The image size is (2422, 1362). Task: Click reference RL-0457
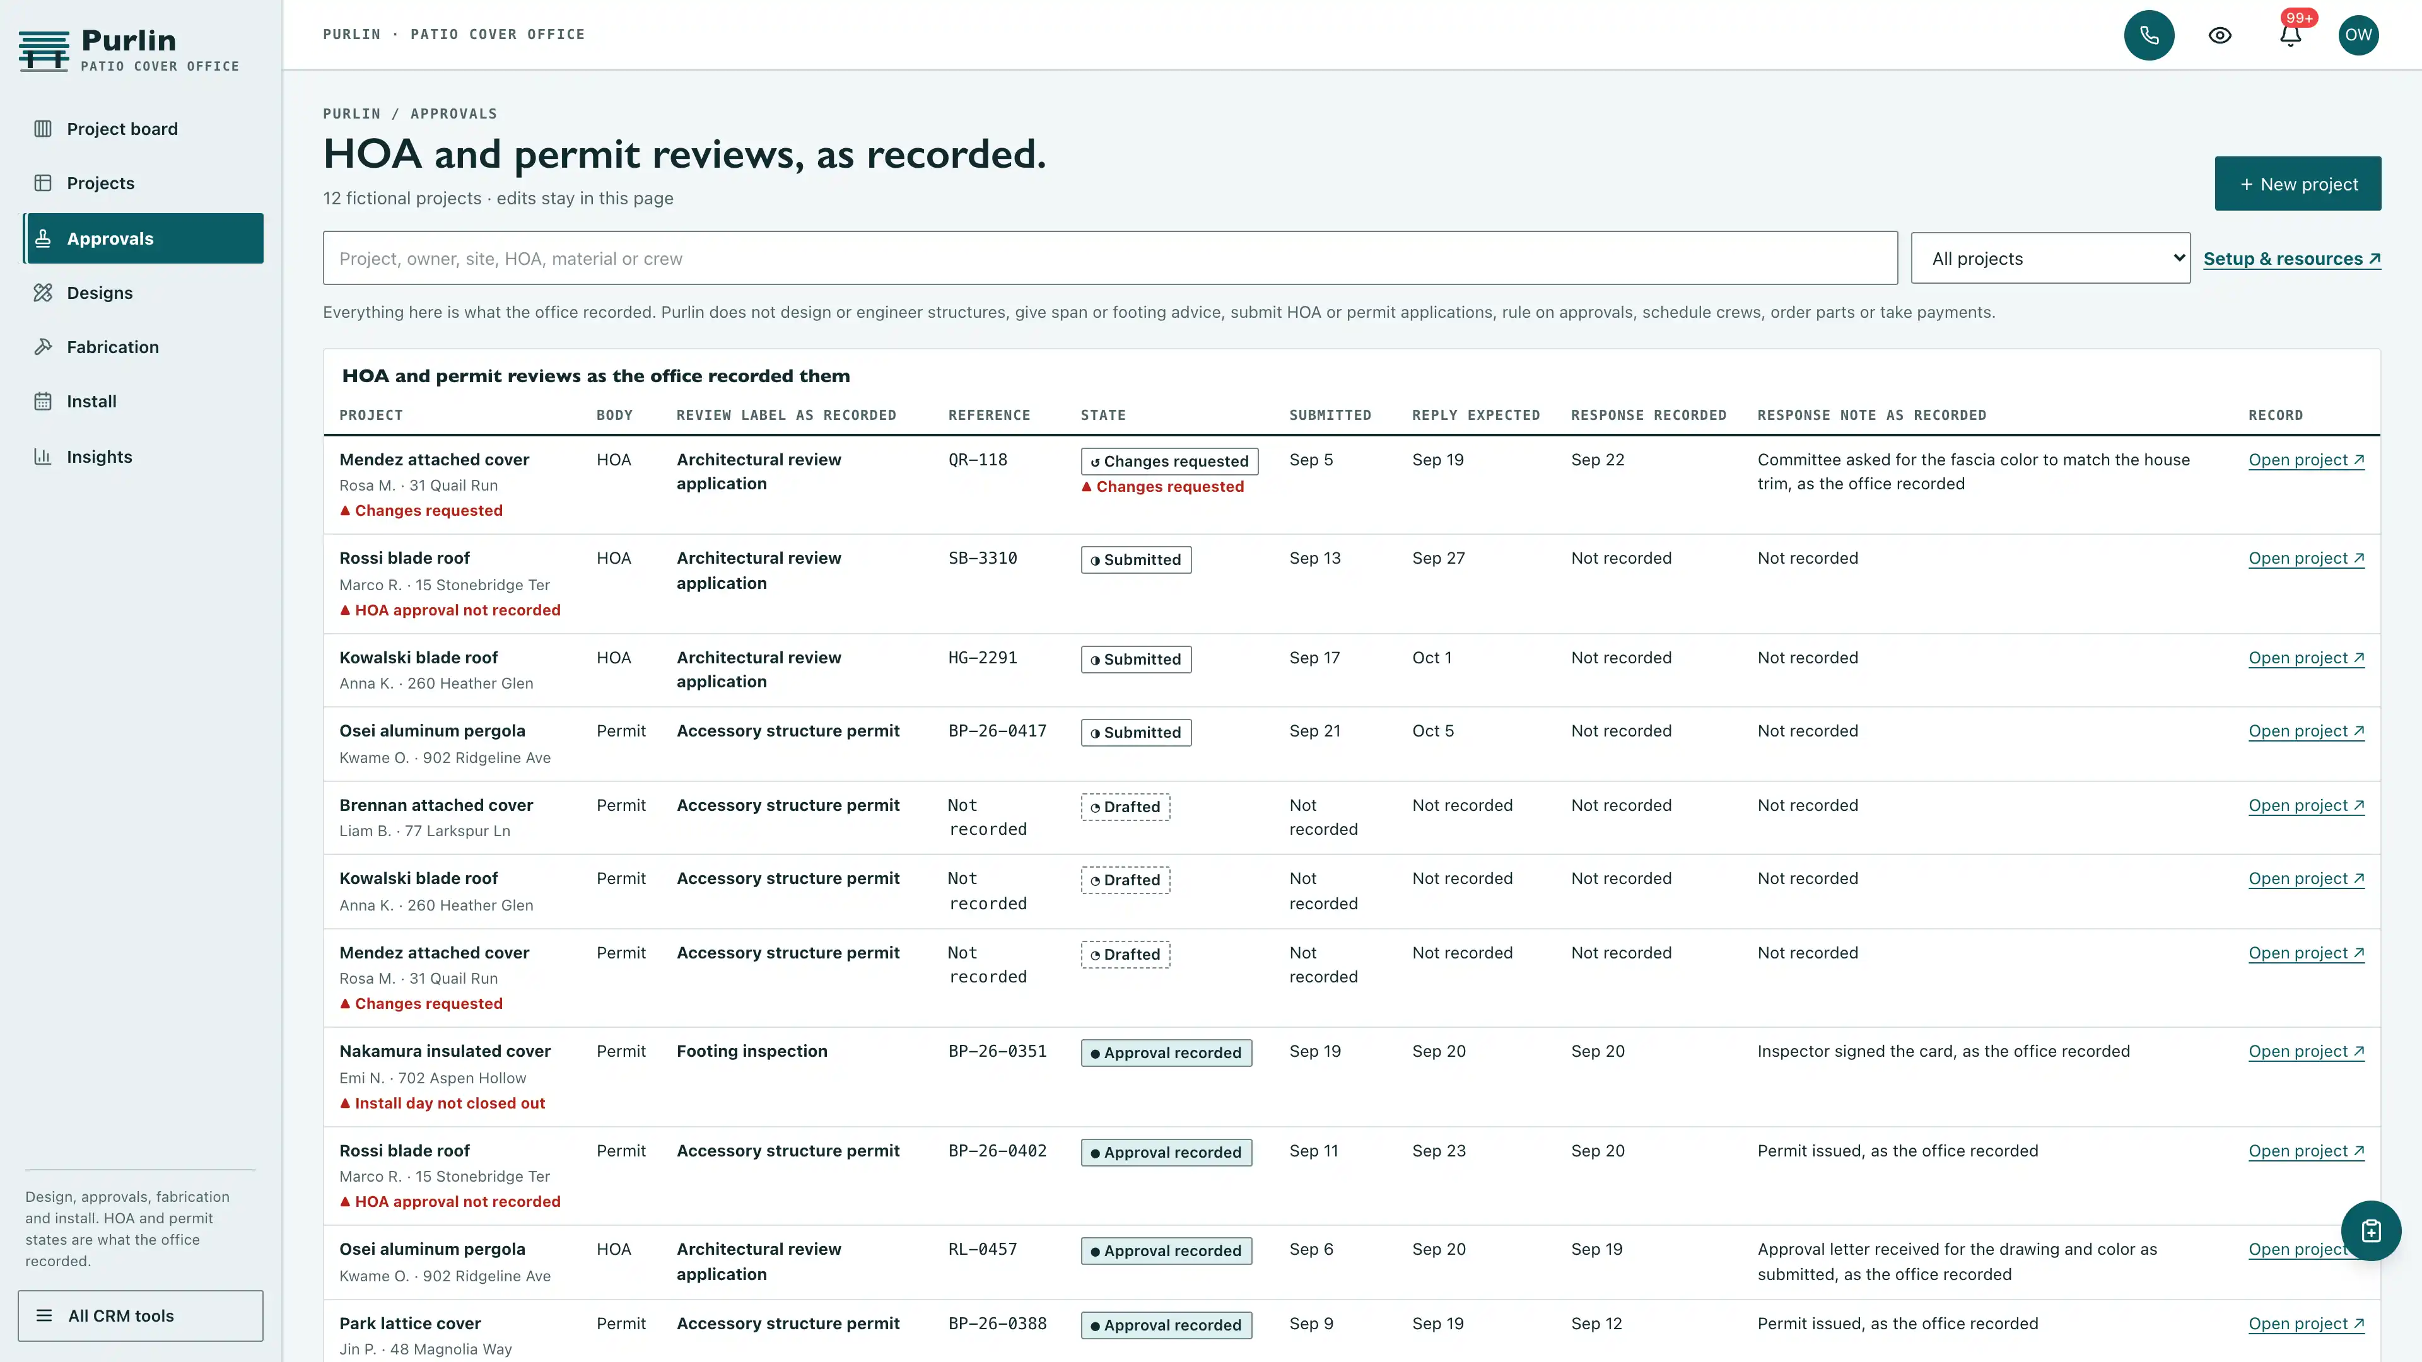click(983, 1249)
